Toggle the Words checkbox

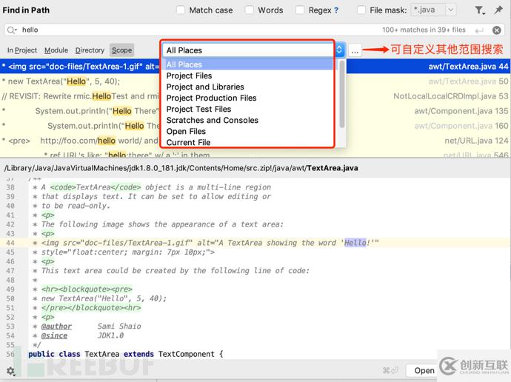[250, 10]
